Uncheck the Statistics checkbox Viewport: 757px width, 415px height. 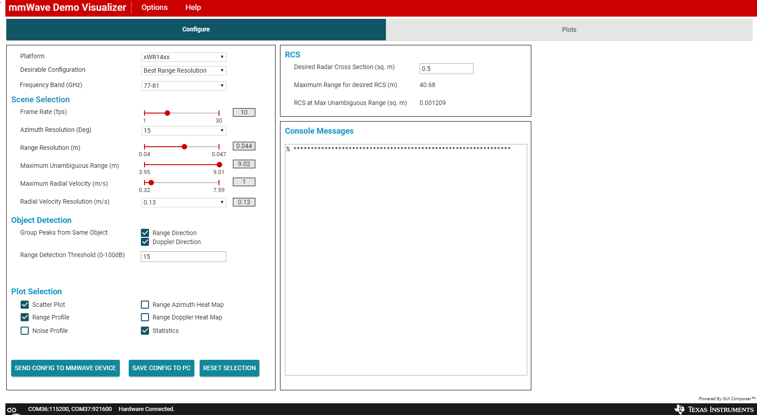pos(145,331)
